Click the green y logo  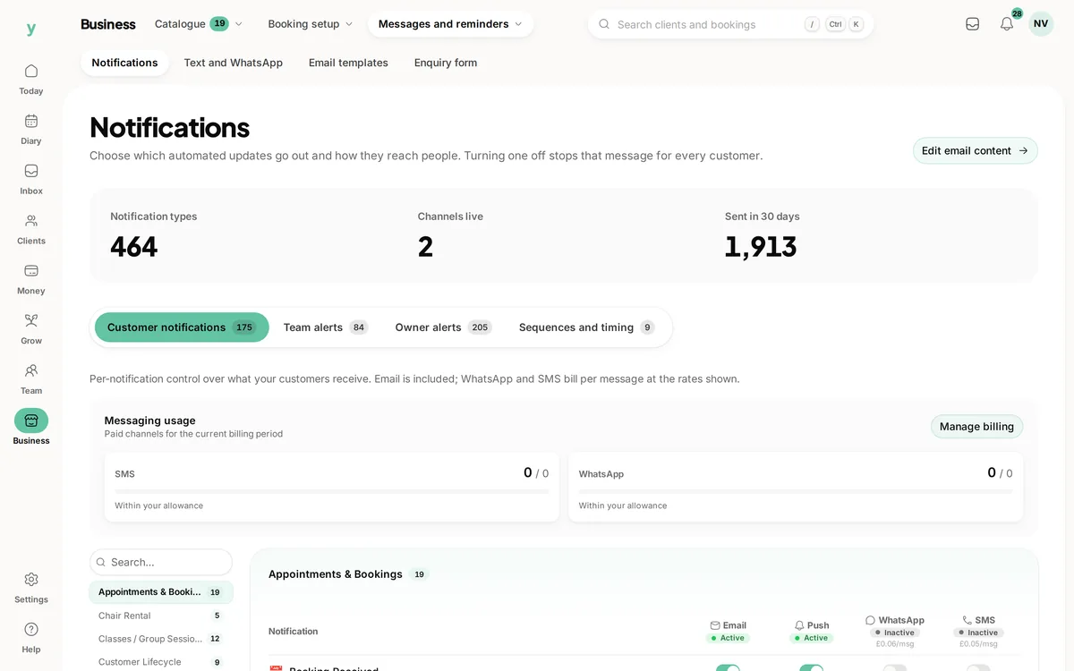pos(31,30)
